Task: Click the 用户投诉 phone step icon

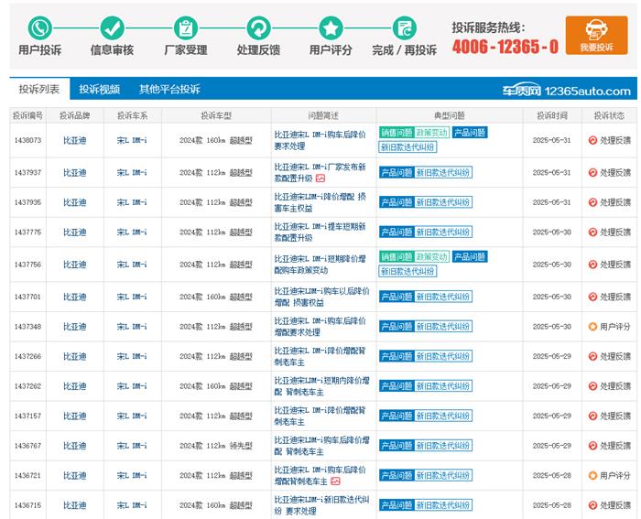Action: tap(39, 27)
